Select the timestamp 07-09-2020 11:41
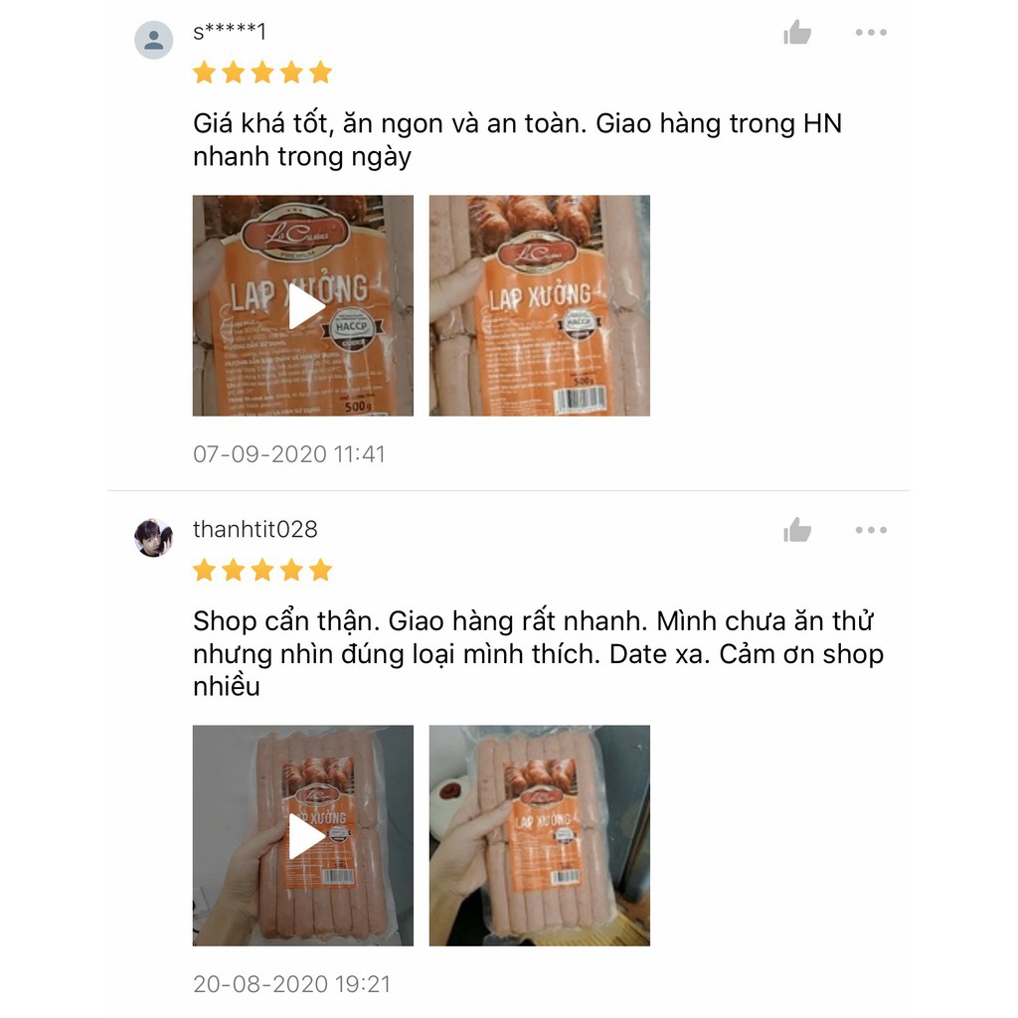Viewport: 1018px width, 1018px height. click(289, 453)
